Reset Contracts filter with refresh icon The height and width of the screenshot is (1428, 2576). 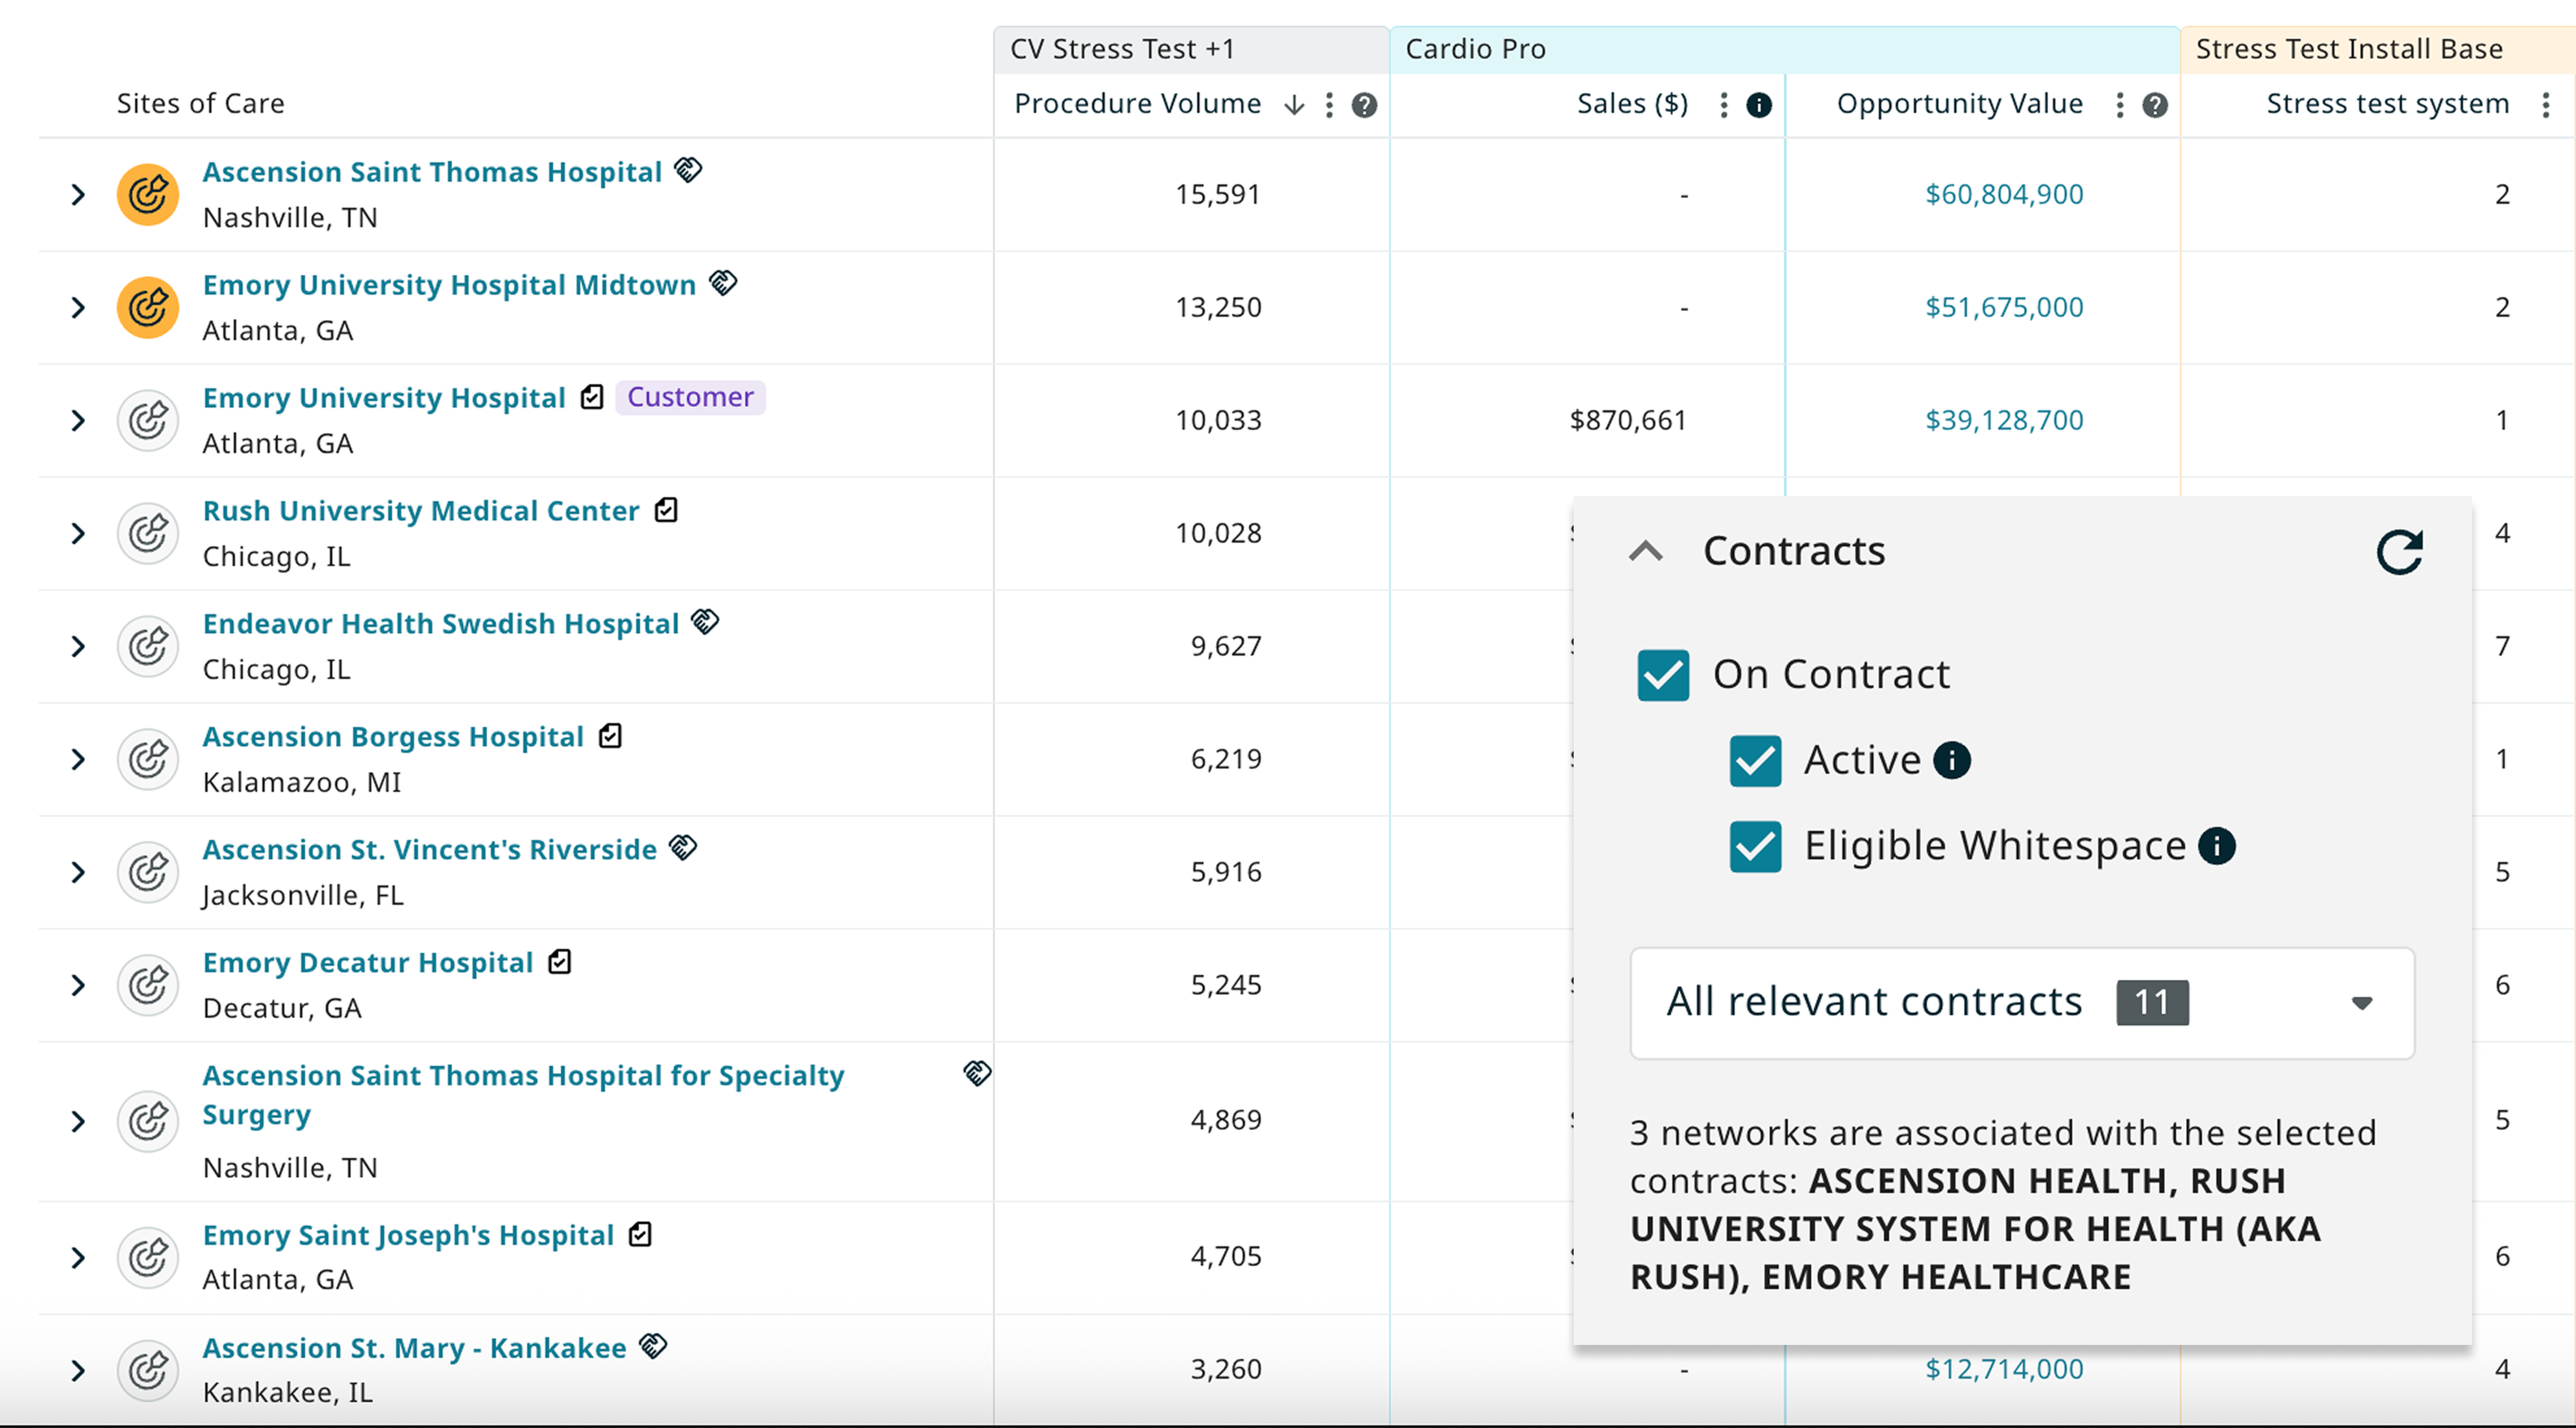2399,552
